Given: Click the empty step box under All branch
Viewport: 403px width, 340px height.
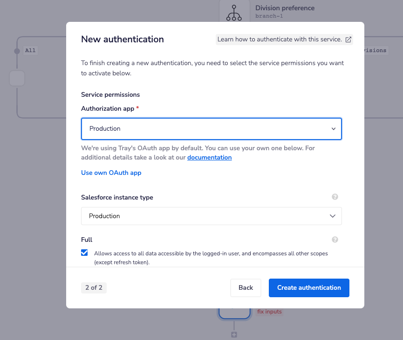Looking at the screenshot, I should (17, 78).
